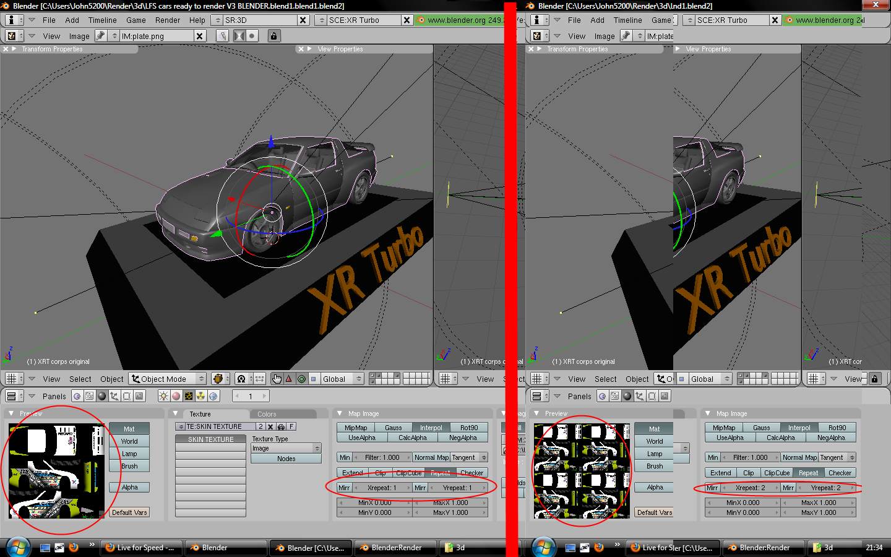891x557 pixels.
Task: Open Live for Speed taskbar button on left taskbar
Action: (x=140, y=548)
